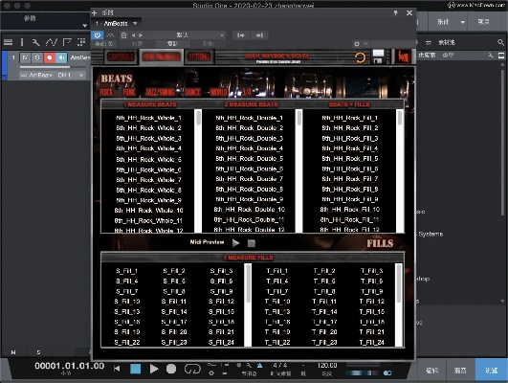
Task: Click the plugin power bypass button
Action: (x=98, y=35)
